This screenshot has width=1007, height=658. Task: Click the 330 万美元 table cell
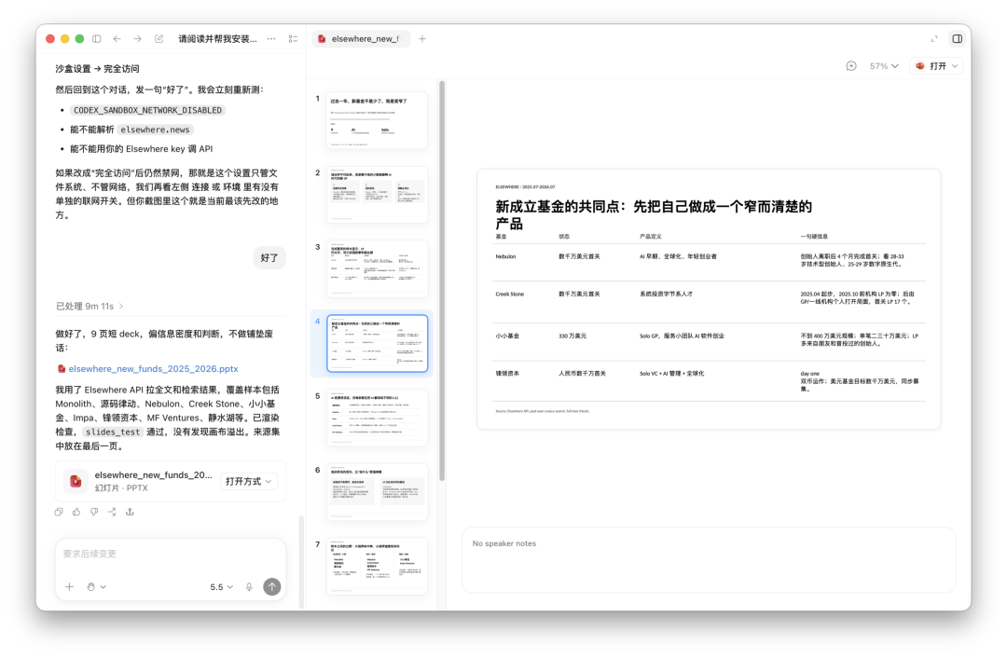[x=572, y=336]
